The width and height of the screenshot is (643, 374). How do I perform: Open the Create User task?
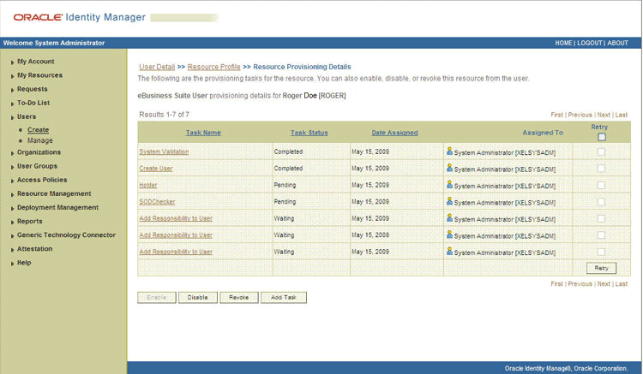pos(156,169)
